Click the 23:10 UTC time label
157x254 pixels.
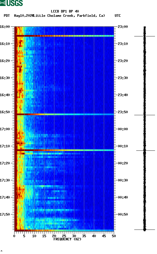coord(123,44)
